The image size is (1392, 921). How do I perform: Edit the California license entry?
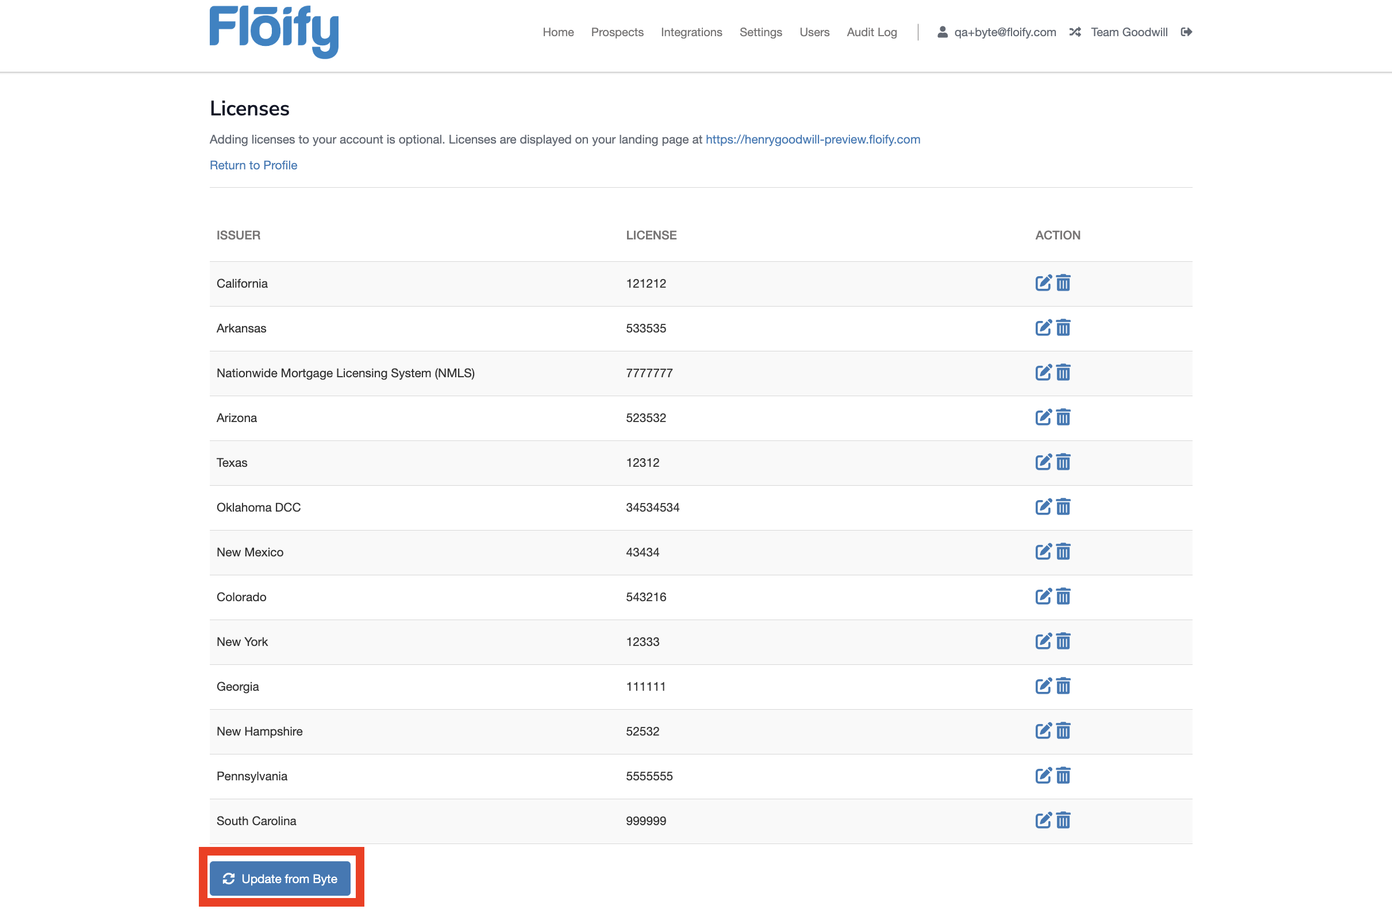click(1043, 283)
